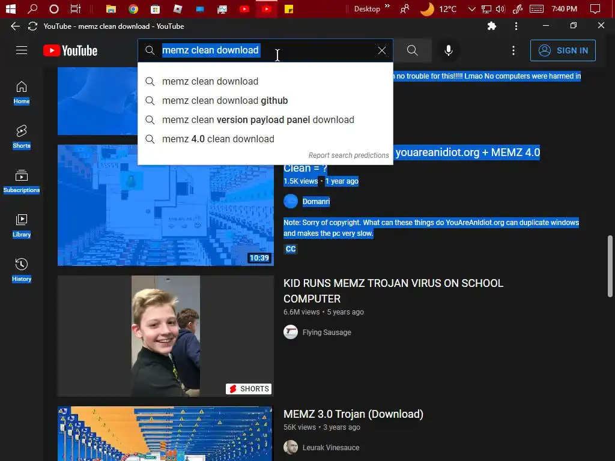
Task: Choose suggestion 'memz clean version payload panel download'
Action: (265, 119)
